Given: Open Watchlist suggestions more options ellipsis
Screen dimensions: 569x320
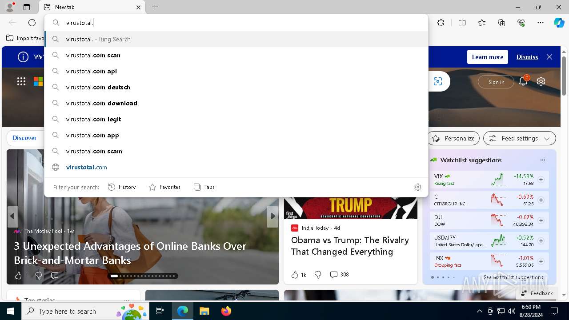Looking at the screenshot, I should pyautogui.click(x=542, y=160).
